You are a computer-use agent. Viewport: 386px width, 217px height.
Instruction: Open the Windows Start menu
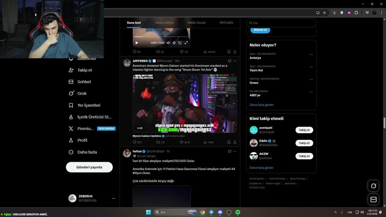pos(148,212)
